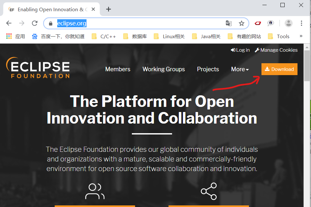Open the Chrome profile avatar

[x=288, y=23]
